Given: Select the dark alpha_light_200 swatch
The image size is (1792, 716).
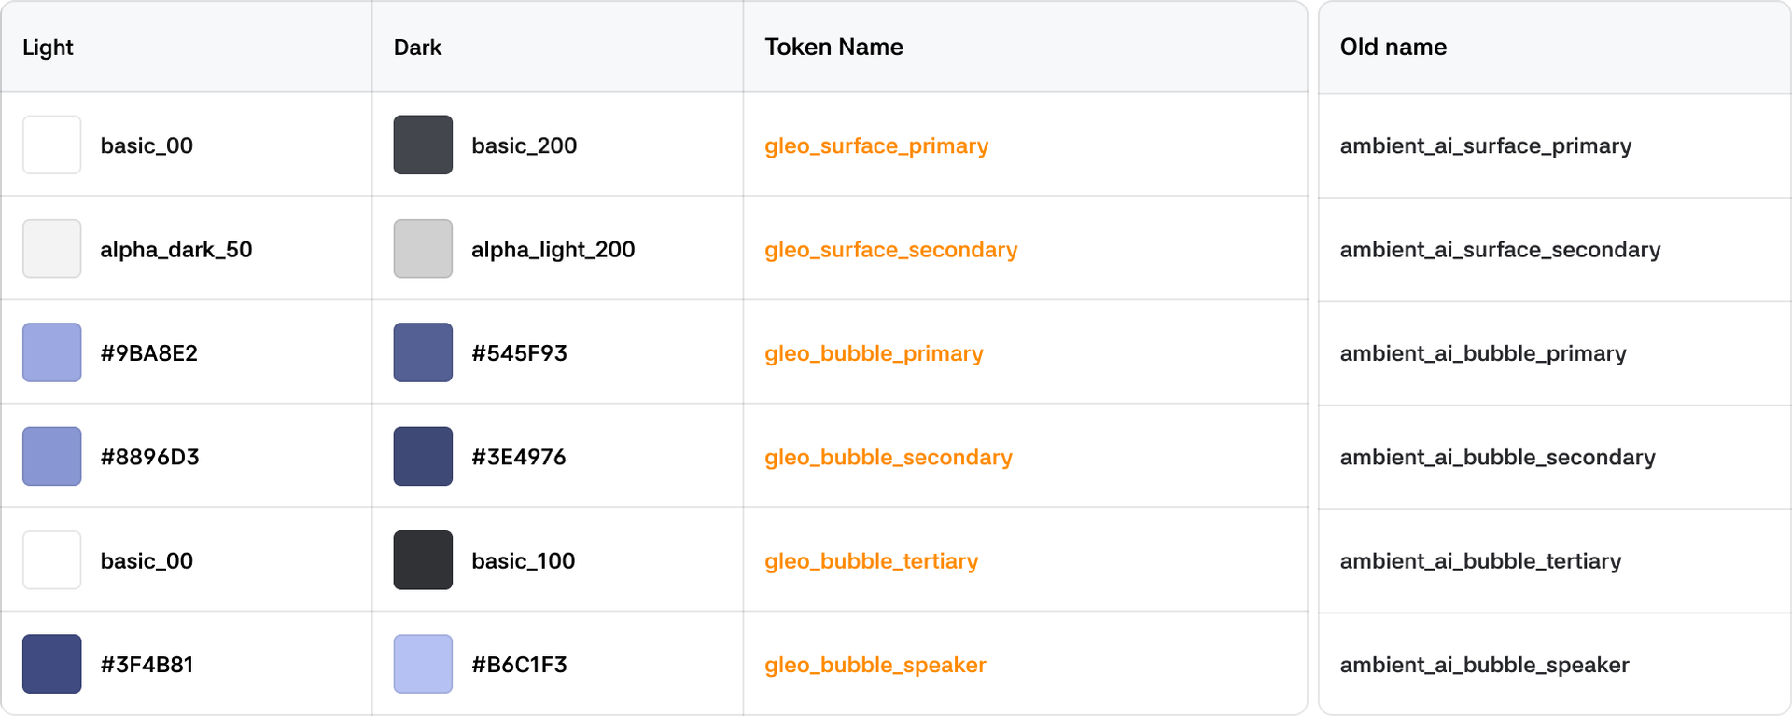Looking at the screenshot, I should tap(423, 249).
